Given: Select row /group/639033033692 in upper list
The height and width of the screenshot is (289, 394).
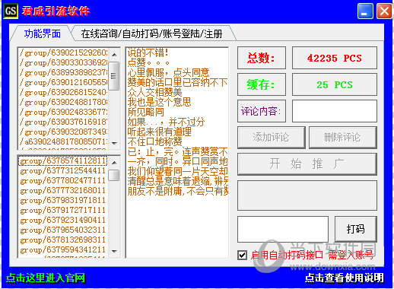Looking at the screenshot, I should coord(64,63).
